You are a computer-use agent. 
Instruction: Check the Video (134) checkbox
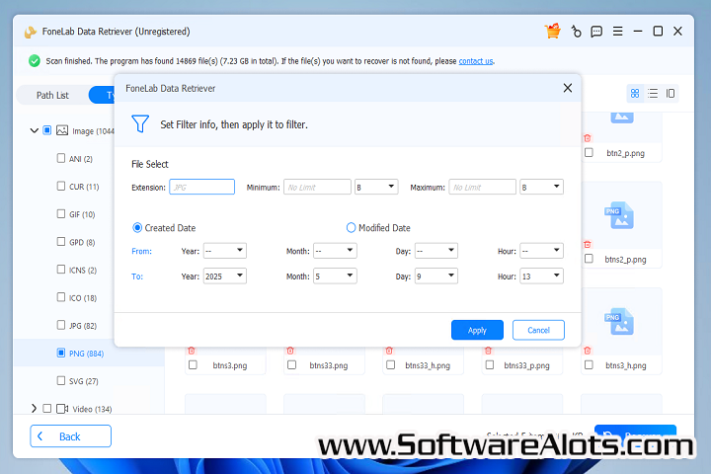pyautogui.click(x=46, y=408)
